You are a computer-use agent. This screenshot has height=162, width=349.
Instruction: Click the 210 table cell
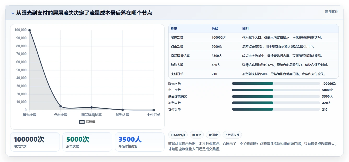coord(214,74)
